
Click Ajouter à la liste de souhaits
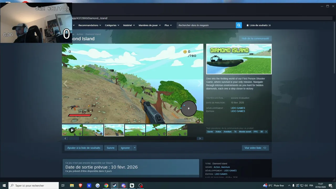pyautogui.click(x=84, y=148)
